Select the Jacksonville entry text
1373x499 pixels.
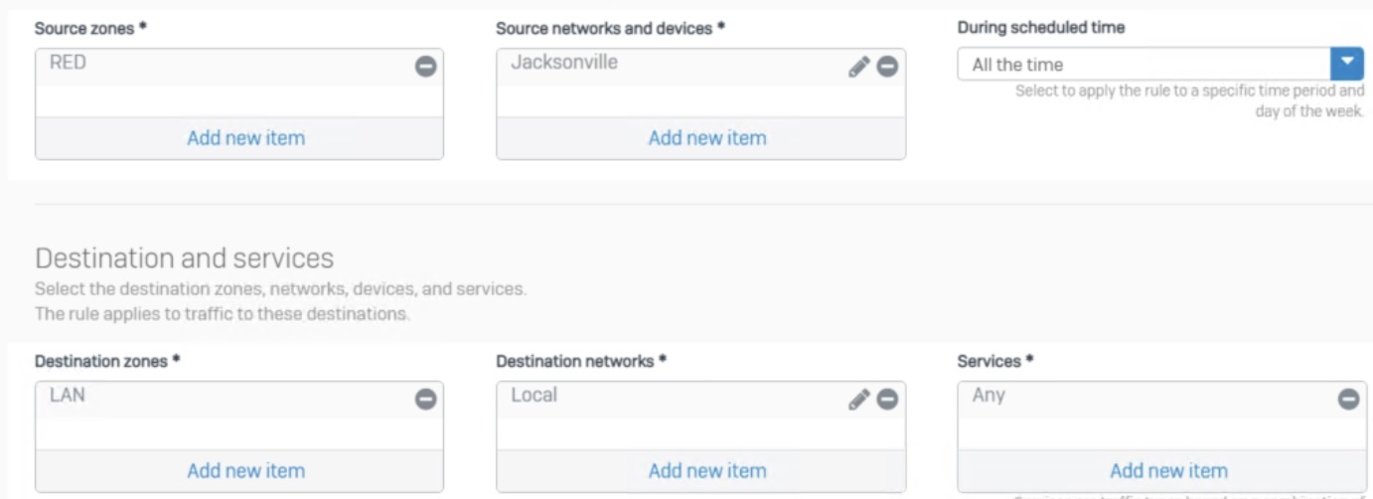(x=564, y=63)
